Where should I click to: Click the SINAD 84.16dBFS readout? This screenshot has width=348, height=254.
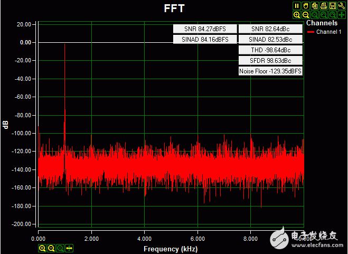(205, 40)
